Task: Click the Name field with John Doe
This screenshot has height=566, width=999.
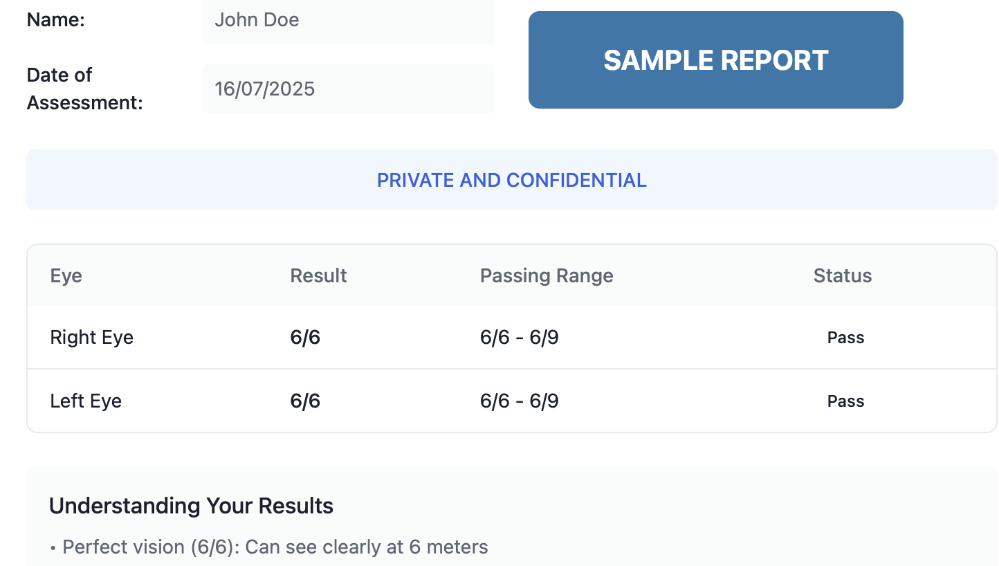Action: 349,20
